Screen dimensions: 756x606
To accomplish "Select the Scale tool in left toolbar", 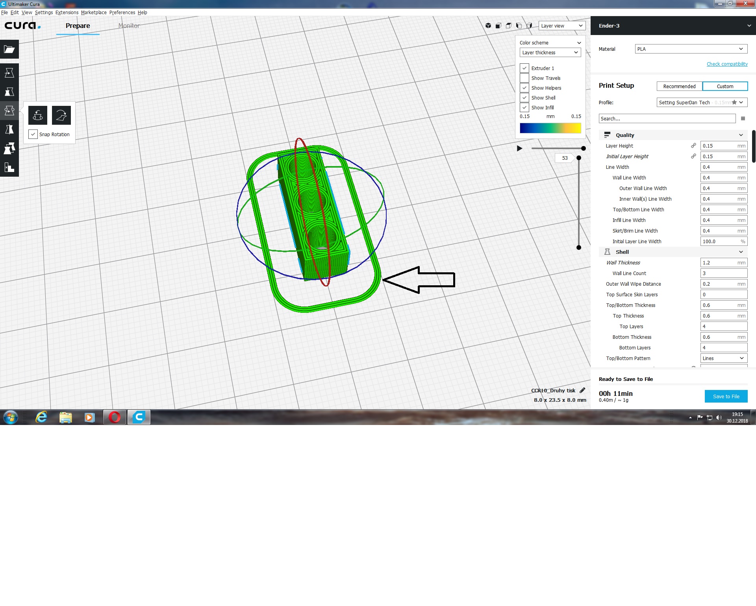I will pos(9,92).
